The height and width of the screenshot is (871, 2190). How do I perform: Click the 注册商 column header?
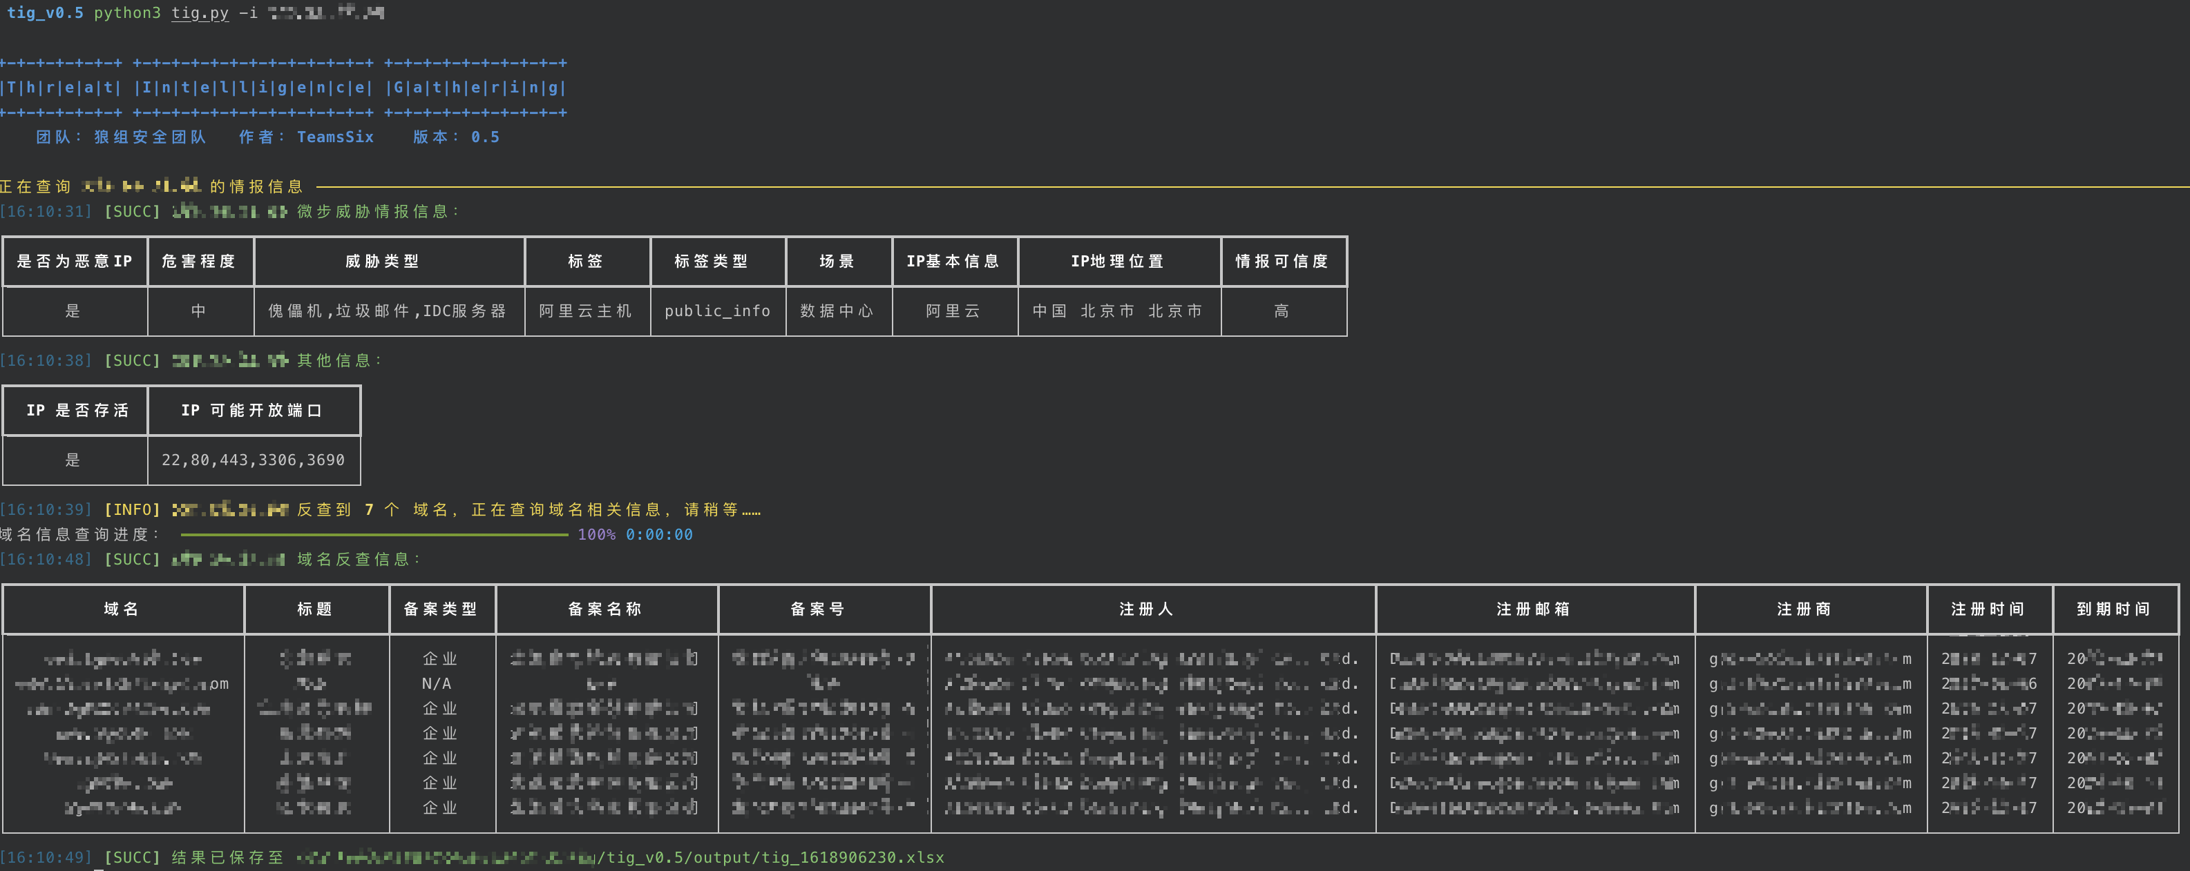pos(1803,609)
